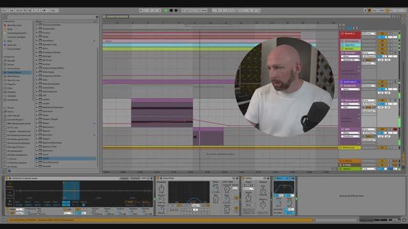Toggle the Auto Filter device activator
Viewport: 408px width, 229px height.
tap(158, 178)
